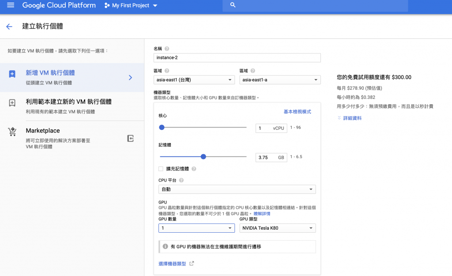452x276 pixels.
Task: Open help icon next to first 區域 label
Action: pos(167,71)
